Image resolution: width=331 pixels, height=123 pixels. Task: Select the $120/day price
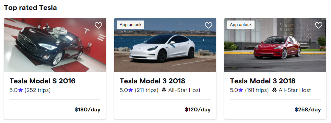click(x=198, y=110)
